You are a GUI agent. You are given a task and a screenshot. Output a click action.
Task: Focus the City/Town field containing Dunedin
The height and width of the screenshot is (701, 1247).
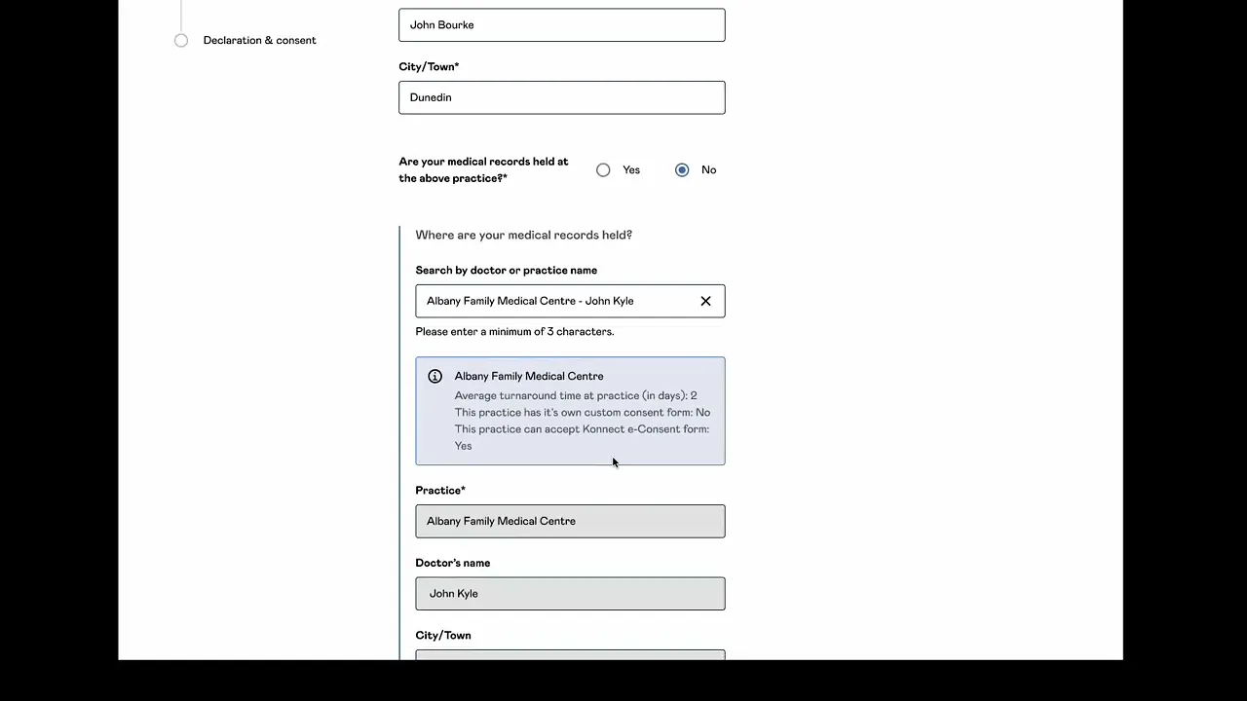pyautogui.click(x=561, y=97)
